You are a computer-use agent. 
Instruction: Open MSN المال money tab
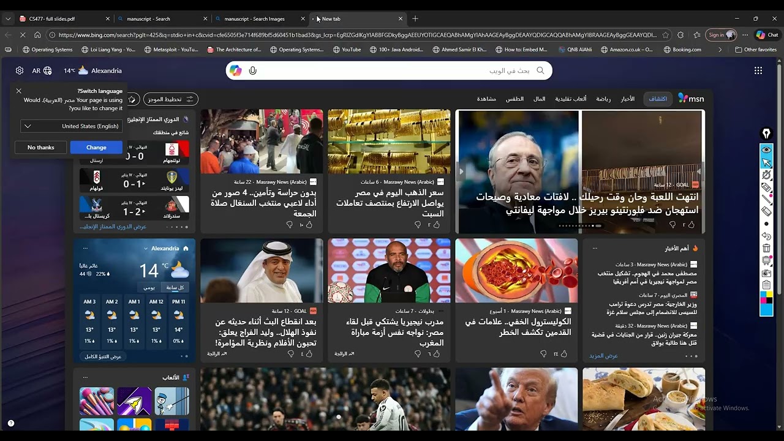[x=539, y=99]
